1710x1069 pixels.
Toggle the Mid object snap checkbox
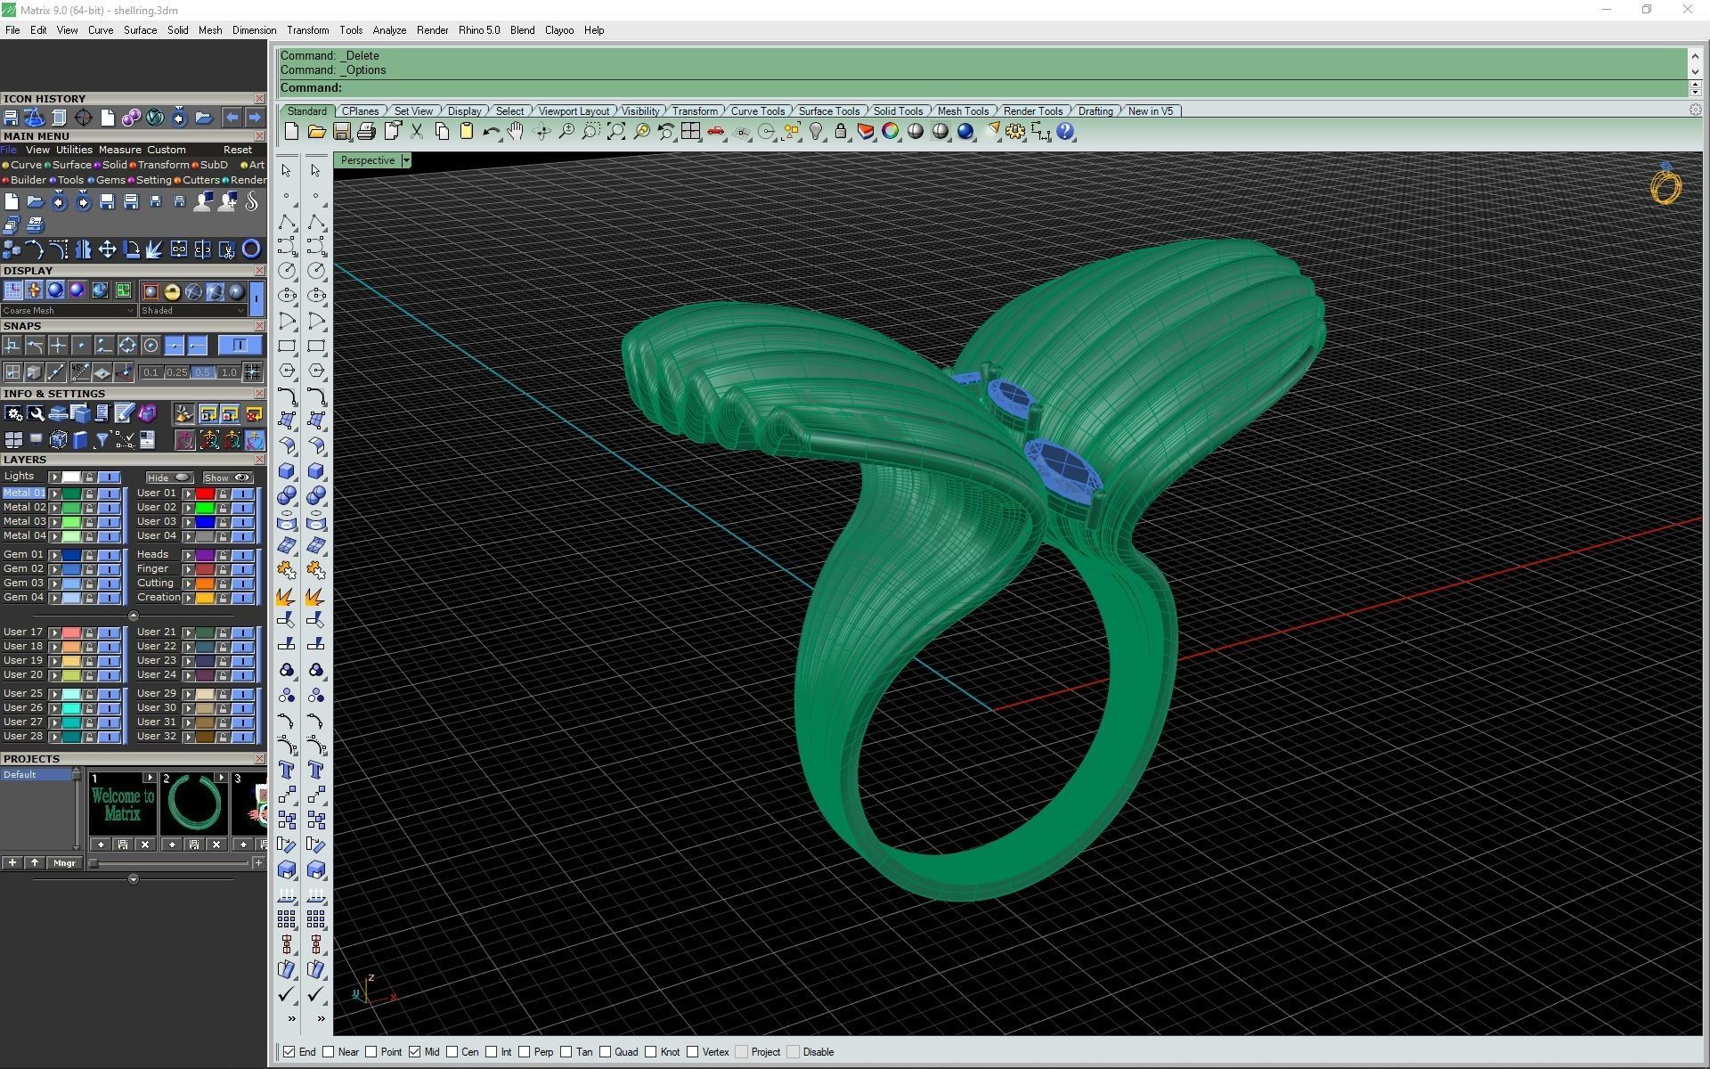[x=415, y=1052]
